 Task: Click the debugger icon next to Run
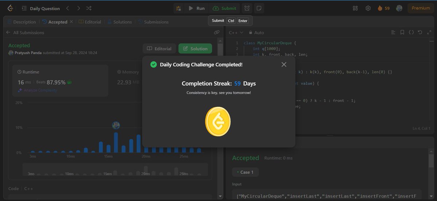(178, 8)
